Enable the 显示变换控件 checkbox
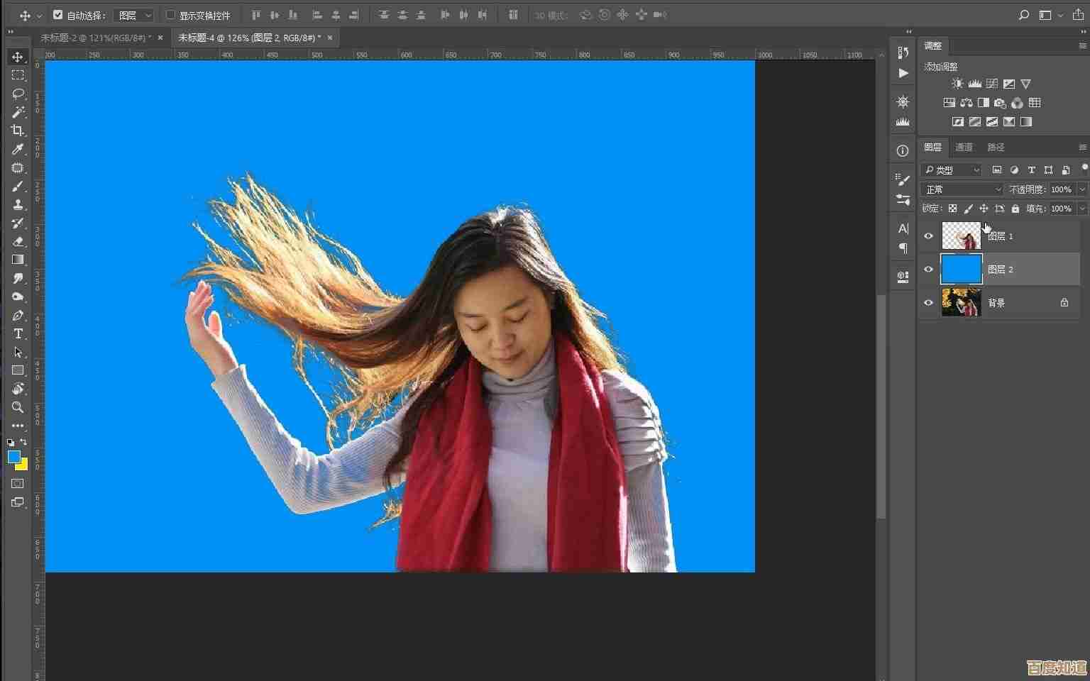Image resolution: width=1090 pixels, height=681 pixels. pyautogui.click(x=170, y=15)
